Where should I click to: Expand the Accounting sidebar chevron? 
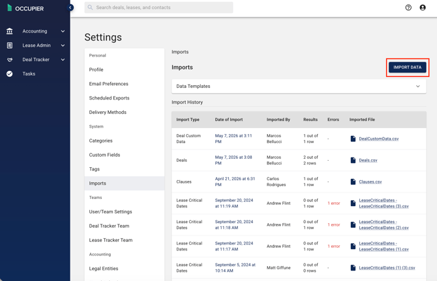pos(63,31)
